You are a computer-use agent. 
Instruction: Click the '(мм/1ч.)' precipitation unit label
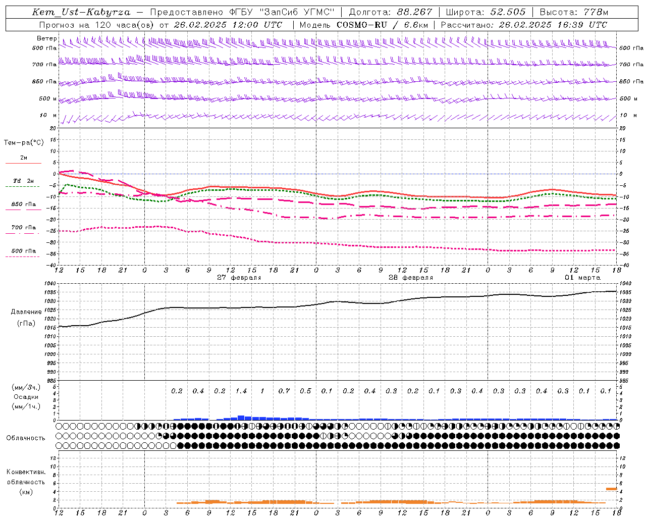tap(26, 406)
